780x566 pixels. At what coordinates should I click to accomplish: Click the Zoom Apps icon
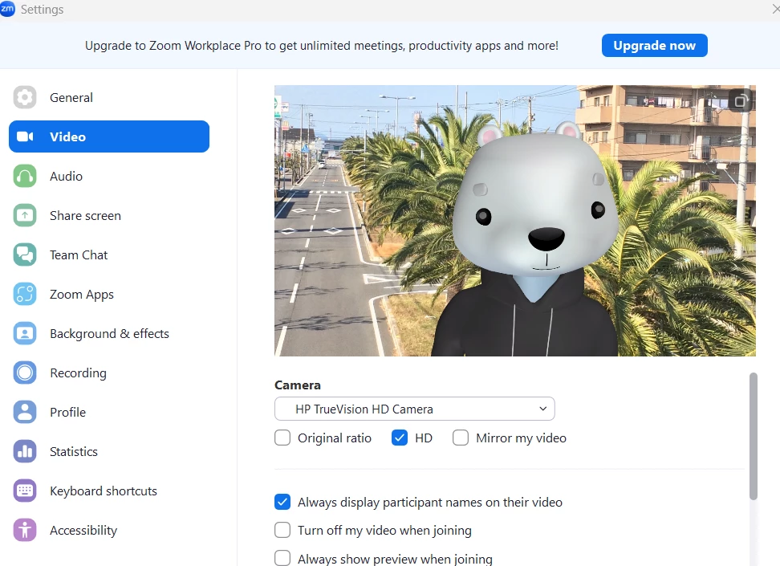[25, 294]
